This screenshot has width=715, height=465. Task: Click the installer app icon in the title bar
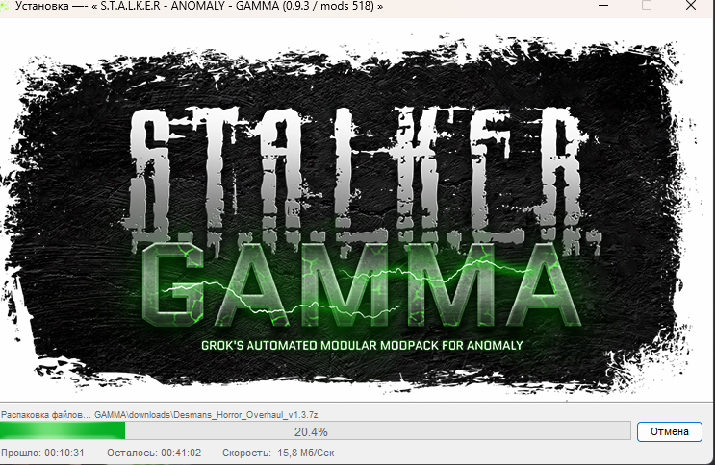click(4, 6)
